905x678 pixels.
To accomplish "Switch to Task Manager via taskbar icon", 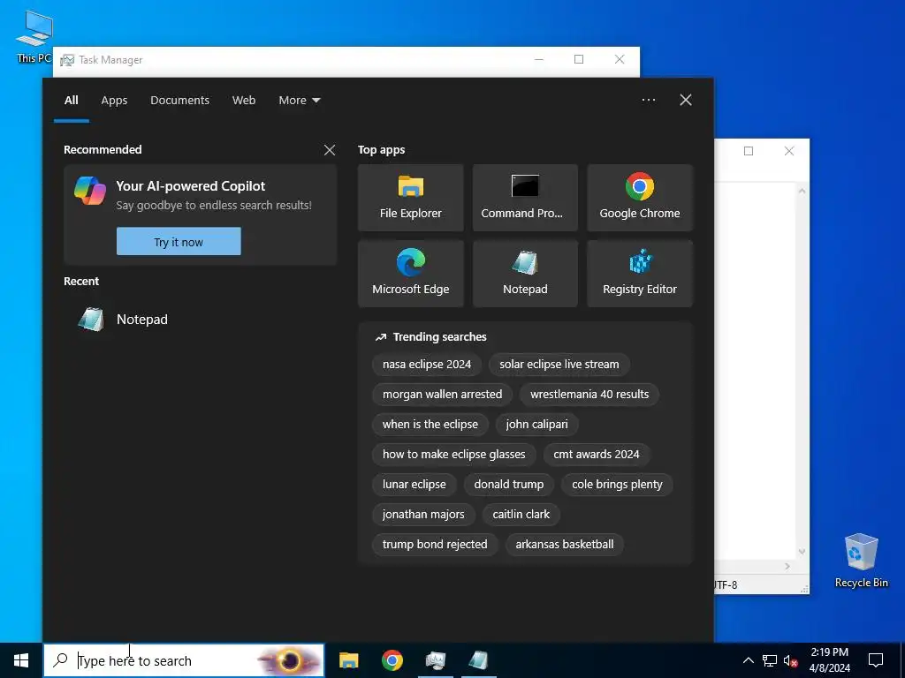I will [x=435, y=660].
